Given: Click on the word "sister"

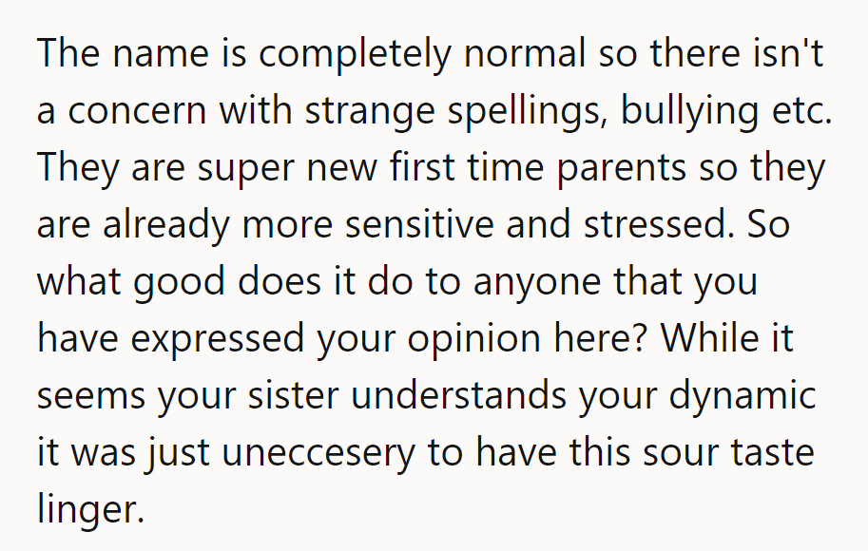Looking at the screenshot, I should tap(305, 397).
